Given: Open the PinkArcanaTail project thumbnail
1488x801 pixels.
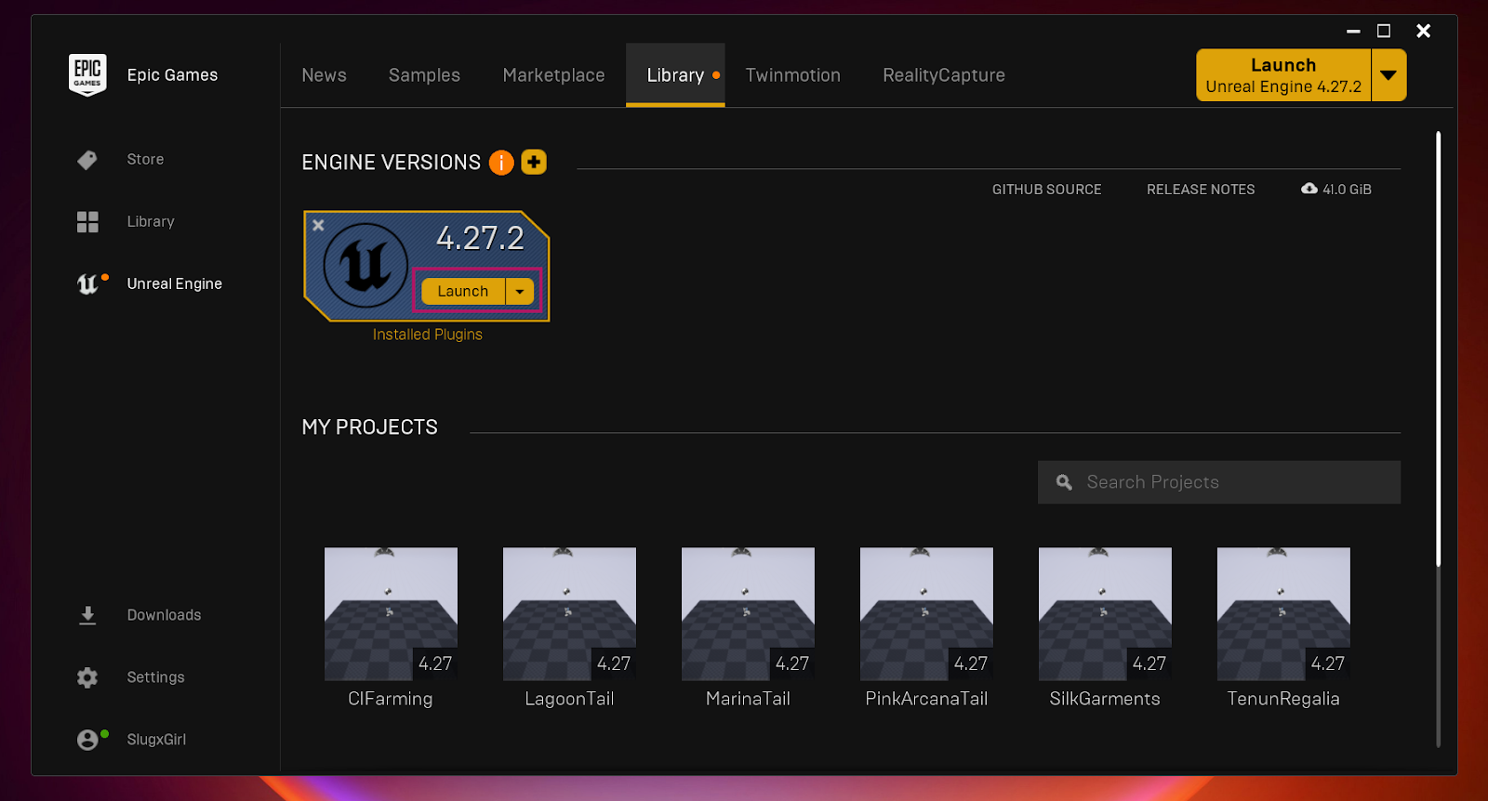Looking at the screenshot, I should click(x=926, y=614).
